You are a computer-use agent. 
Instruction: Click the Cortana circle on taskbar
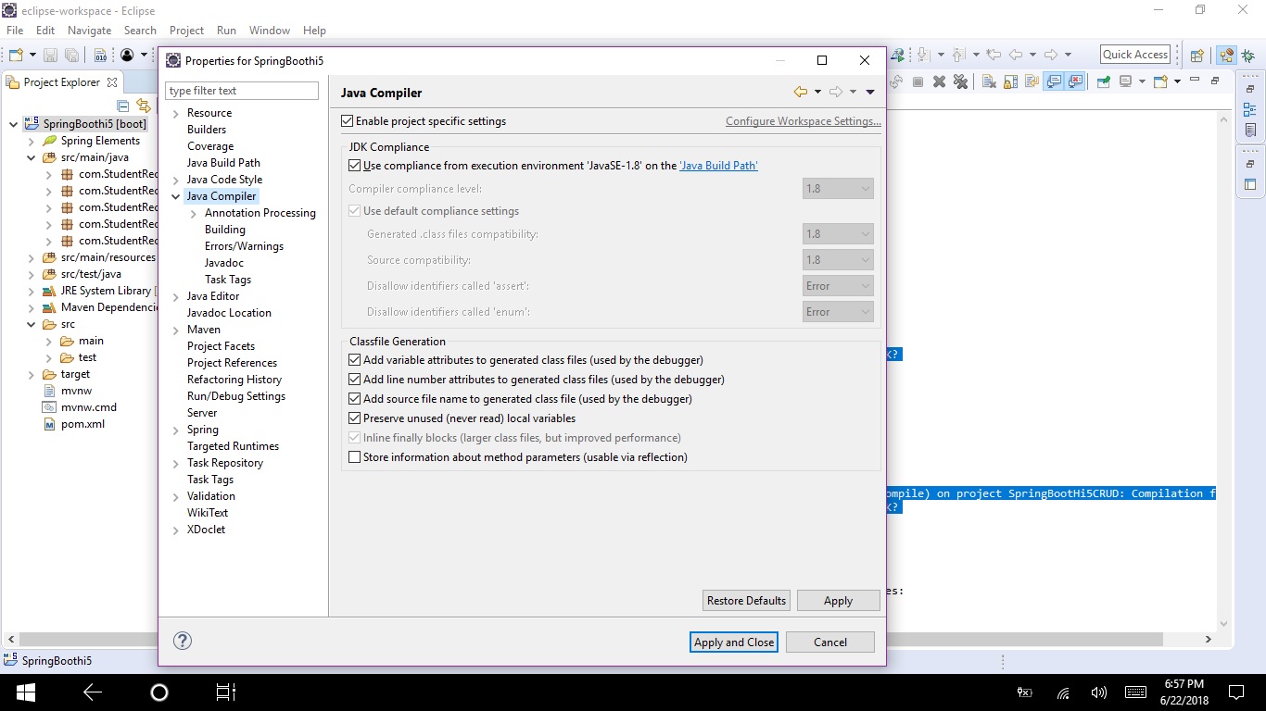pos(158,692)
